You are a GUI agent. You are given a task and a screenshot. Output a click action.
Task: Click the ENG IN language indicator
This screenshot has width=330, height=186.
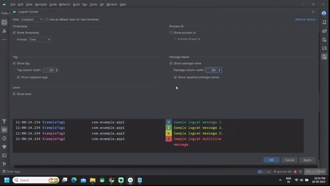(288, 180)
